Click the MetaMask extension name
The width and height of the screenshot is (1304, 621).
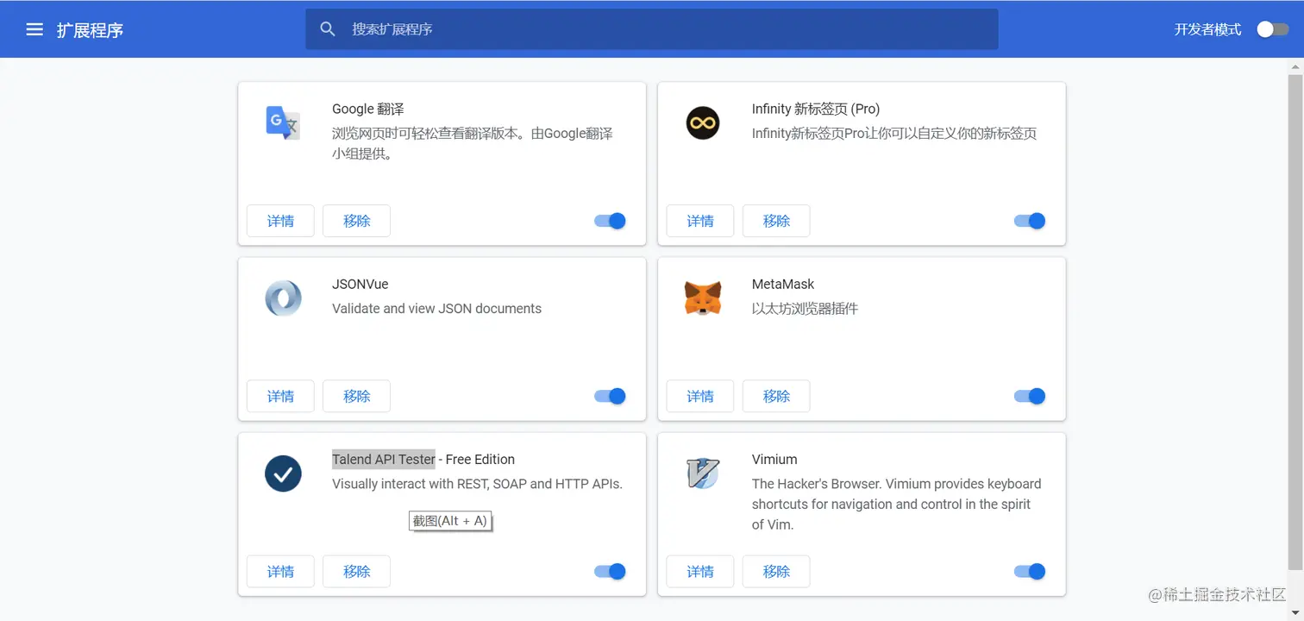pos(783,284)
